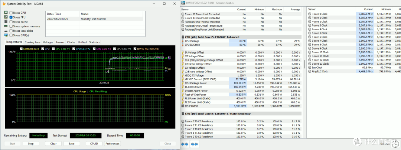
Task: Click the thermometer icon beside CPU Package
Action: tap(183, 41)
